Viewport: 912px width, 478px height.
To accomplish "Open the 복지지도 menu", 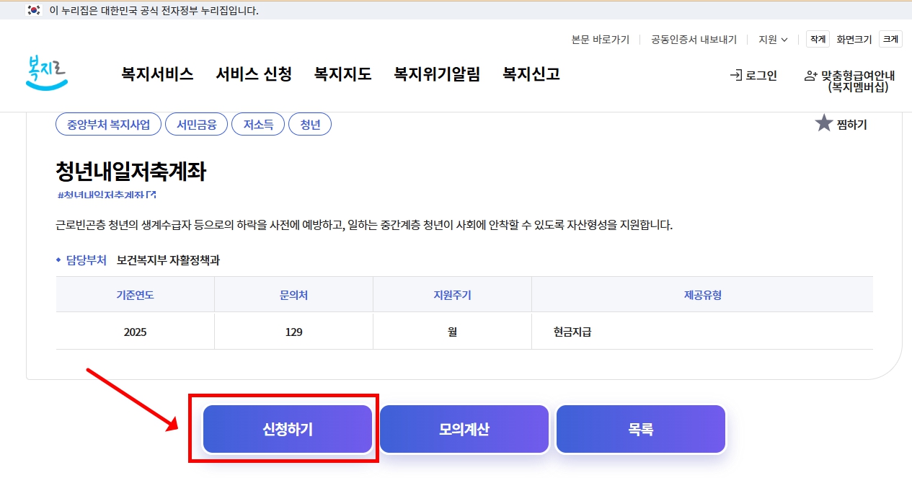I will click(x=343, y=74).
